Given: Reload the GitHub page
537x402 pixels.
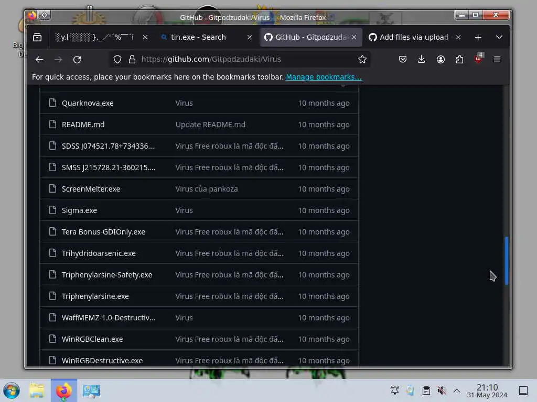Looking at the screenshot, I should click(77, 59).
